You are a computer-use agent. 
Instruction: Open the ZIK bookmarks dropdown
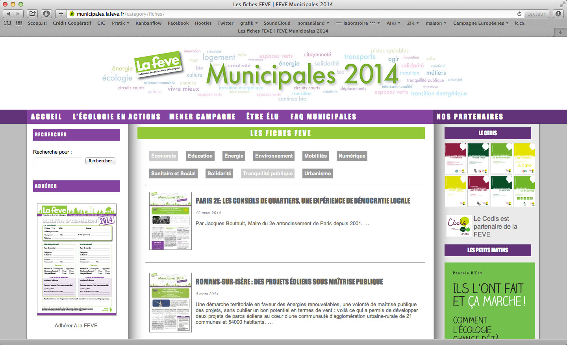(x=413, y=23)
